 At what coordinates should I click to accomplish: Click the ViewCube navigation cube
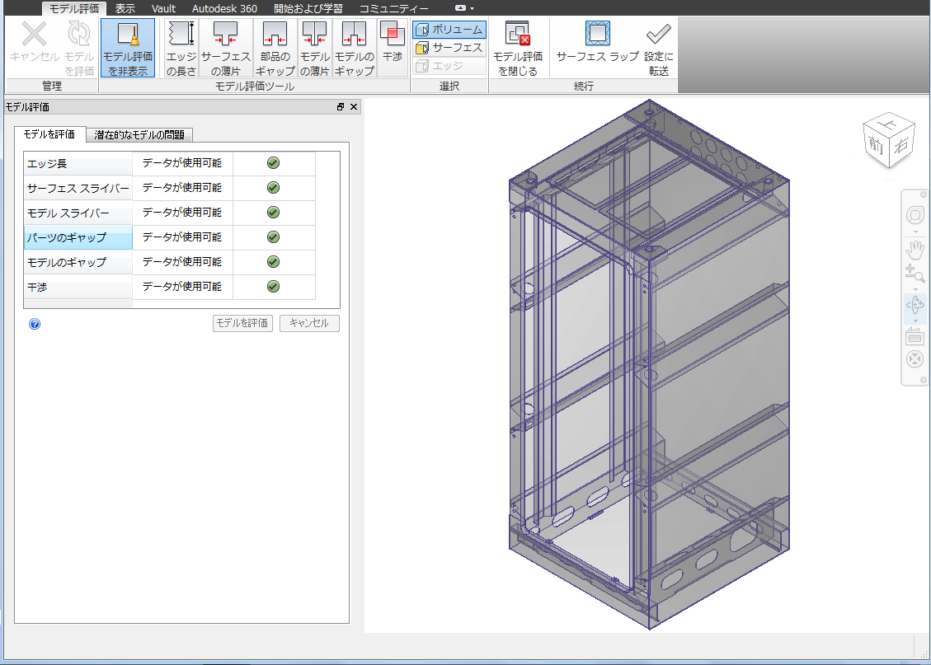click(888, 143)
